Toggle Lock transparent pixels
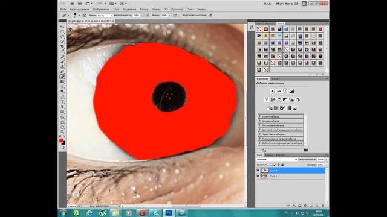387x217 pixels. click(x=271, y=165)
